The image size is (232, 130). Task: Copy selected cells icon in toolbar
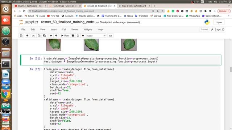tap(39, 36)
